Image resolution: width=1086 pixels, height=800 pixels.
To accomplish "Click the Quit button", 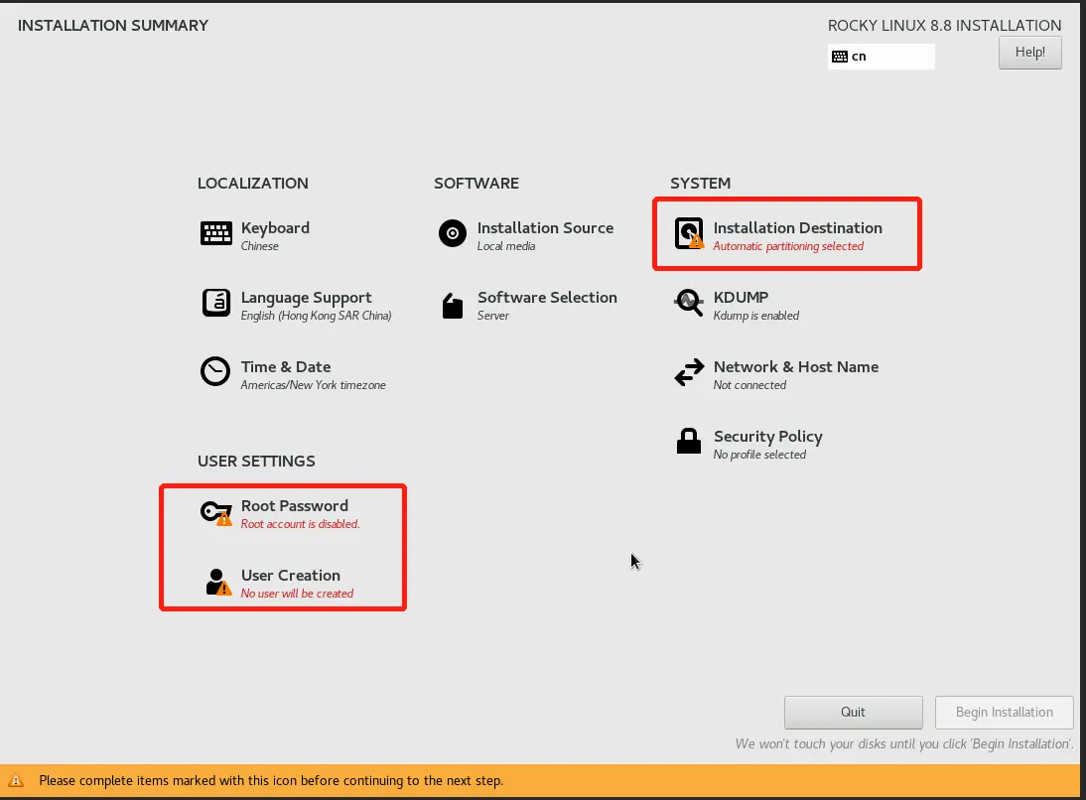I will point(854,712).
